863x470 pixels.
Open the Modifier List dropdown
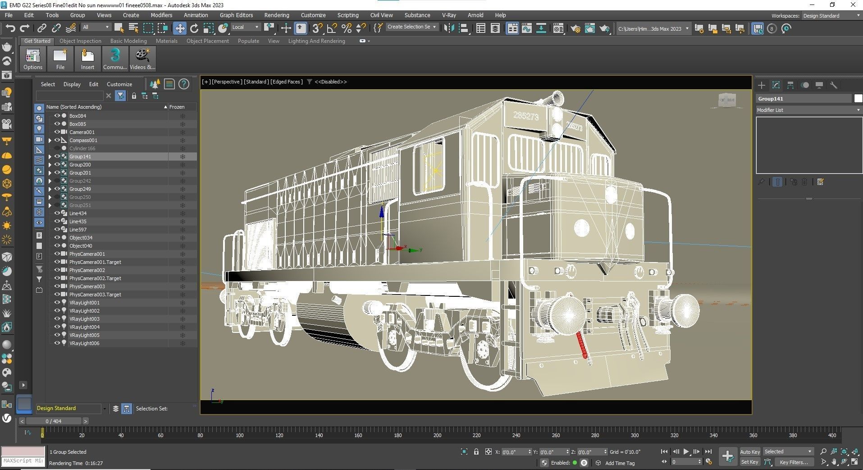pyautogui.click(x=809, y=110)
